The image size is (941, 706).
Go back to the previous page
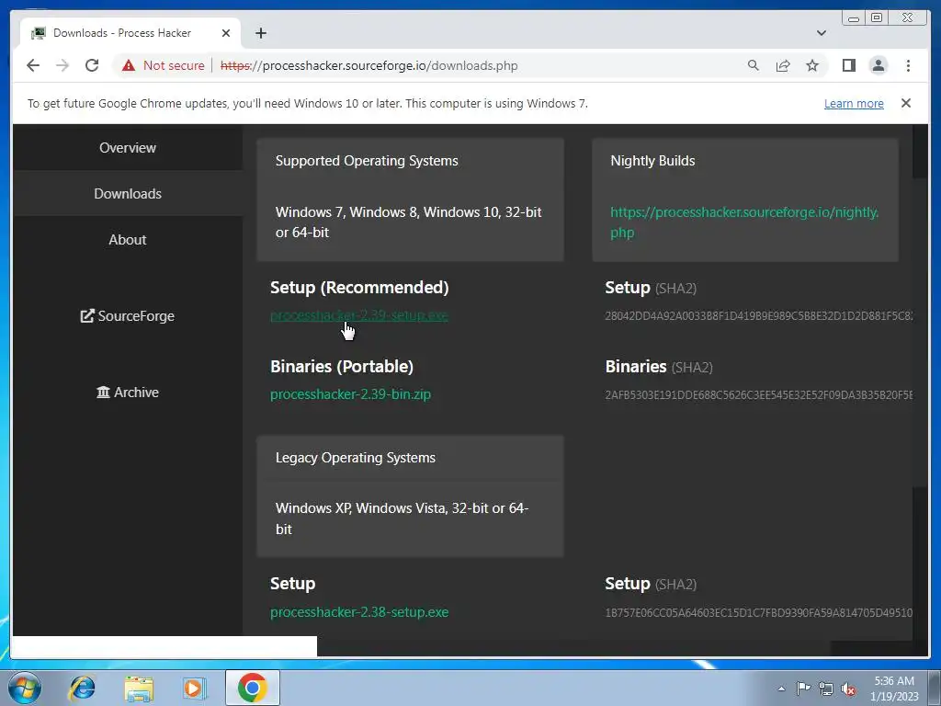click(33, 65)
